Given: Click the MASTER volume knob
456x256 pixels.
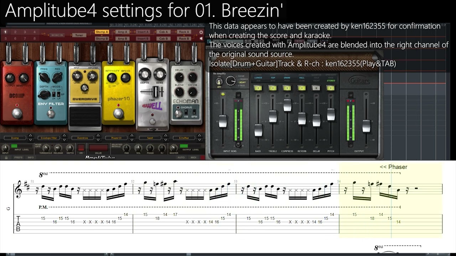Looking at the screenshot, I should tap(174, 148).
